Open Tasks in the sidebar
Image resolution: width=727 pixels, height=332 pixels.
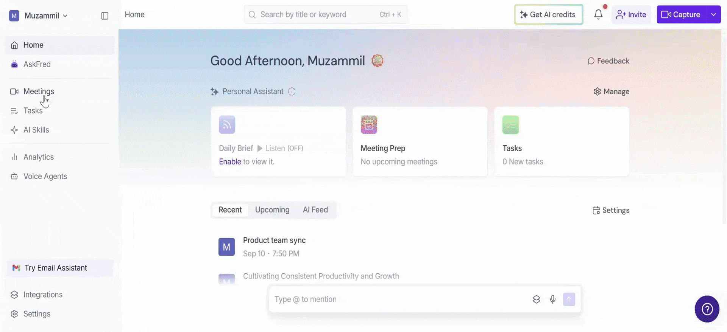pyautogui.click(x=60, y=111)
